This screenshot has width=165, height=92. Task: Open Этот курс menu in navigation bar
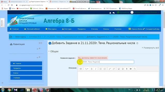pyautogui.click(x=67, y=29)
